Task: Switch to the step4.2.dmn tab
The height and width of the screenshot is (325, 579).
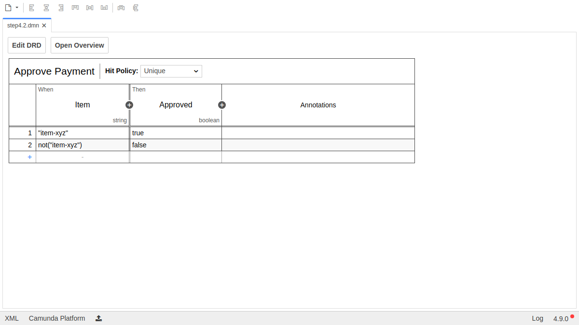Action: coord(23,26)
